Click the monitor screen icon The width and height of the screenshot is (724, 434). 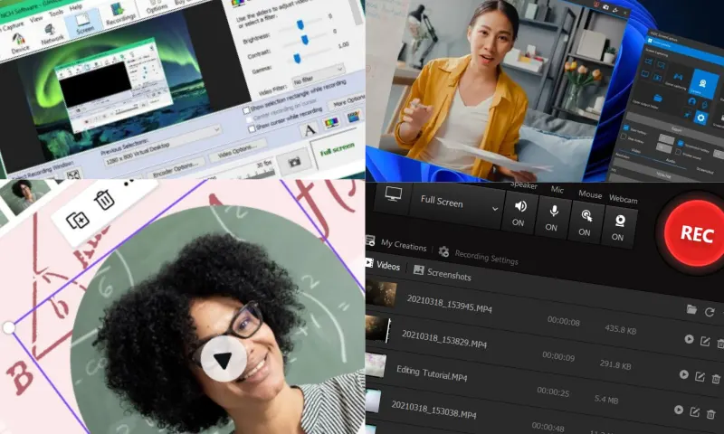393,193
